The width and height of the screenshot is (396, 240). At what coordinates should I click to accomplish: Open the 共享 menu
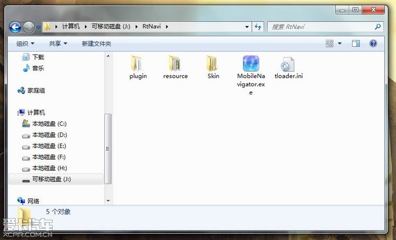[58, 44]
